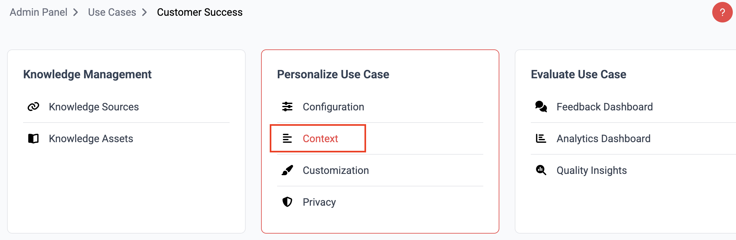Screen dimensions: 736x240
Task: Click chevron after Use Cases breadcrumb
Action: [x=145, y=13]
